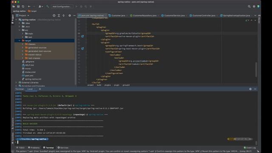Click the editor vertical scrollbar thumb
This screenshot has height=153, width=272.
pos(256,69)
